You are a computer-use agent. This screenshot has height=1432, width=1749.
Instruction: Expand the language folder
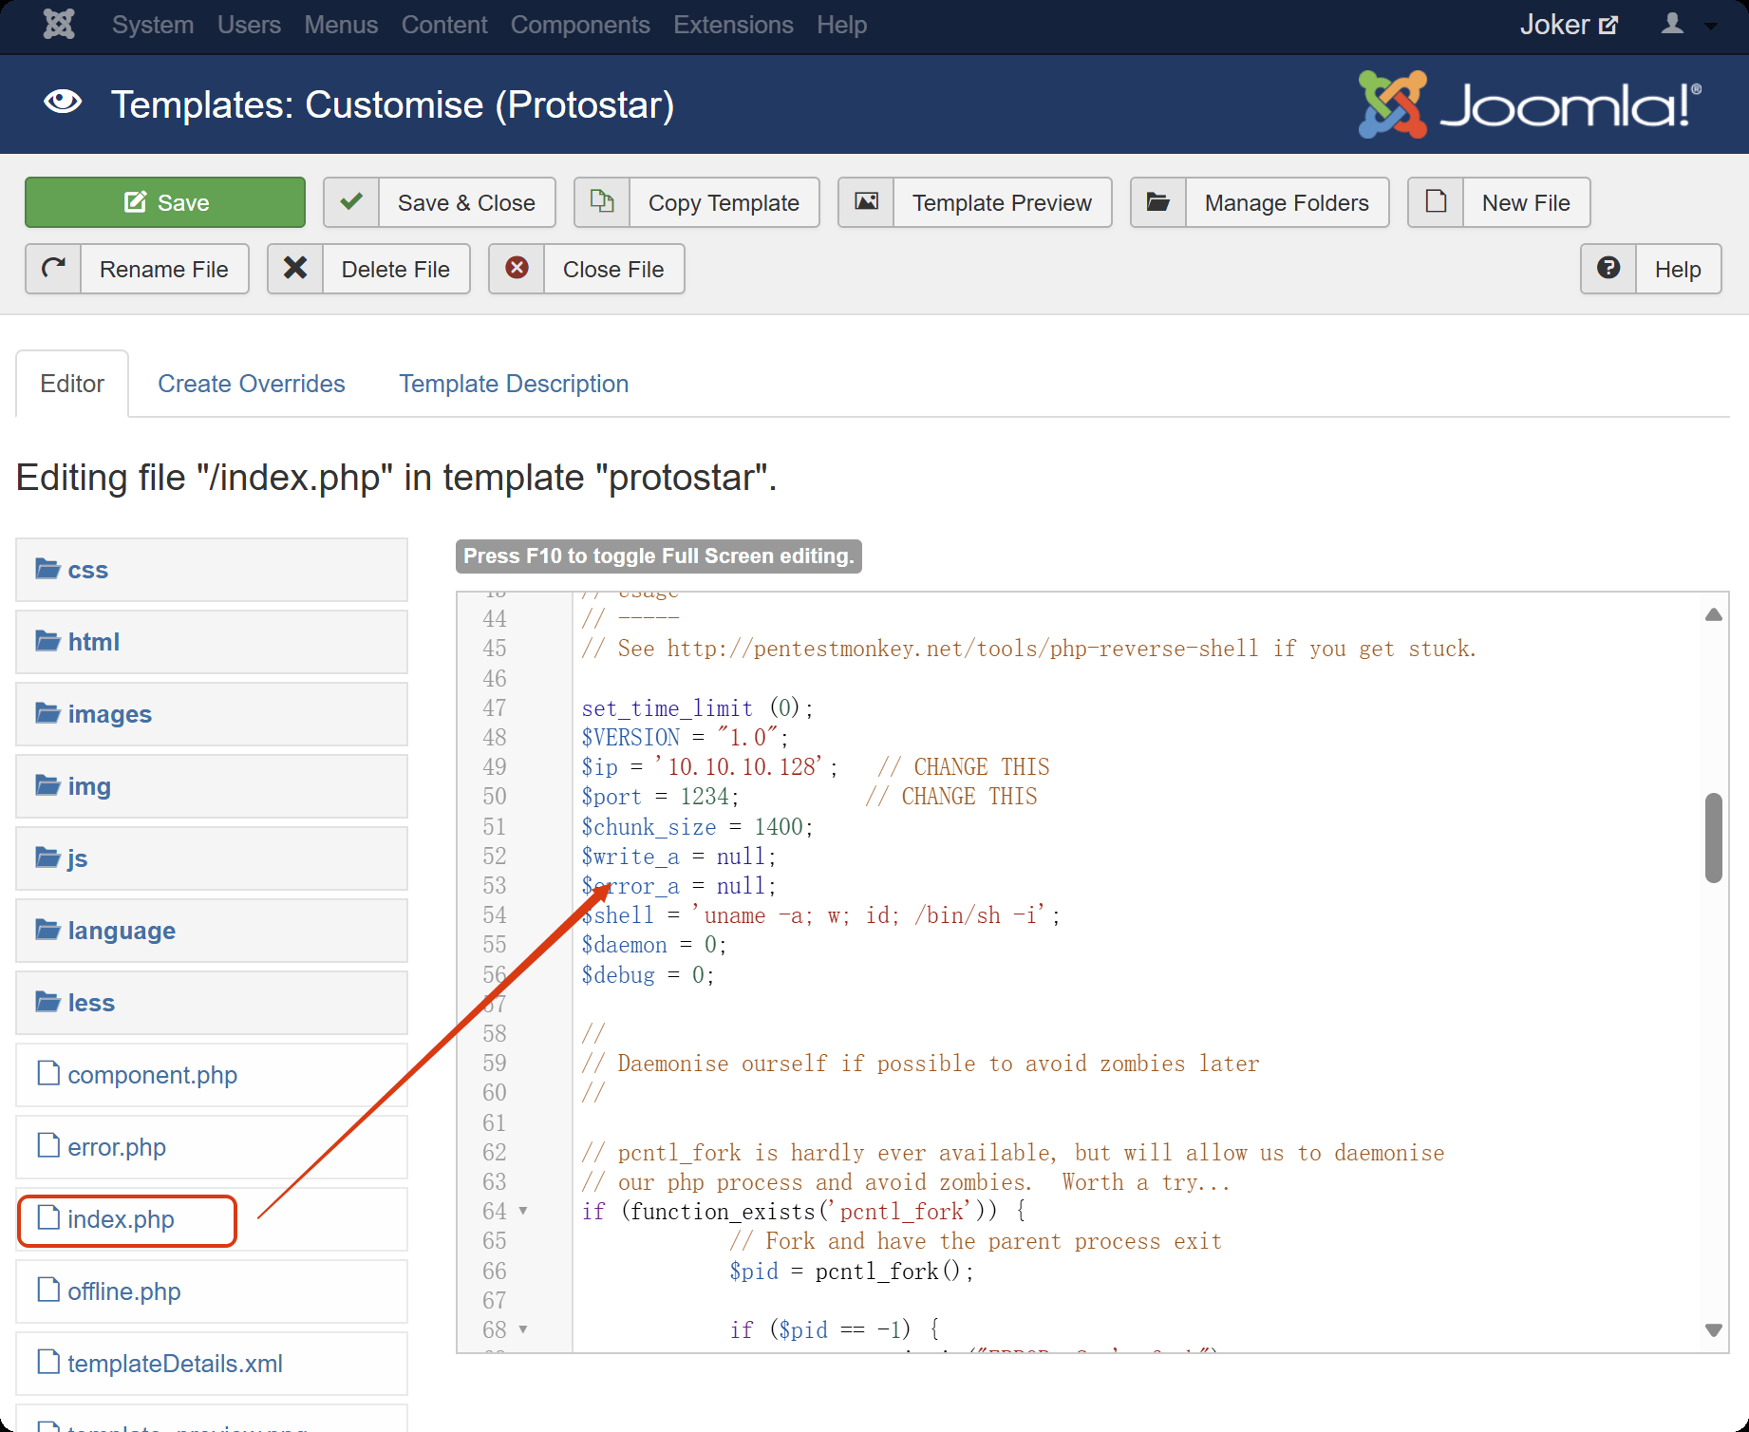click(x=212, y=931)
